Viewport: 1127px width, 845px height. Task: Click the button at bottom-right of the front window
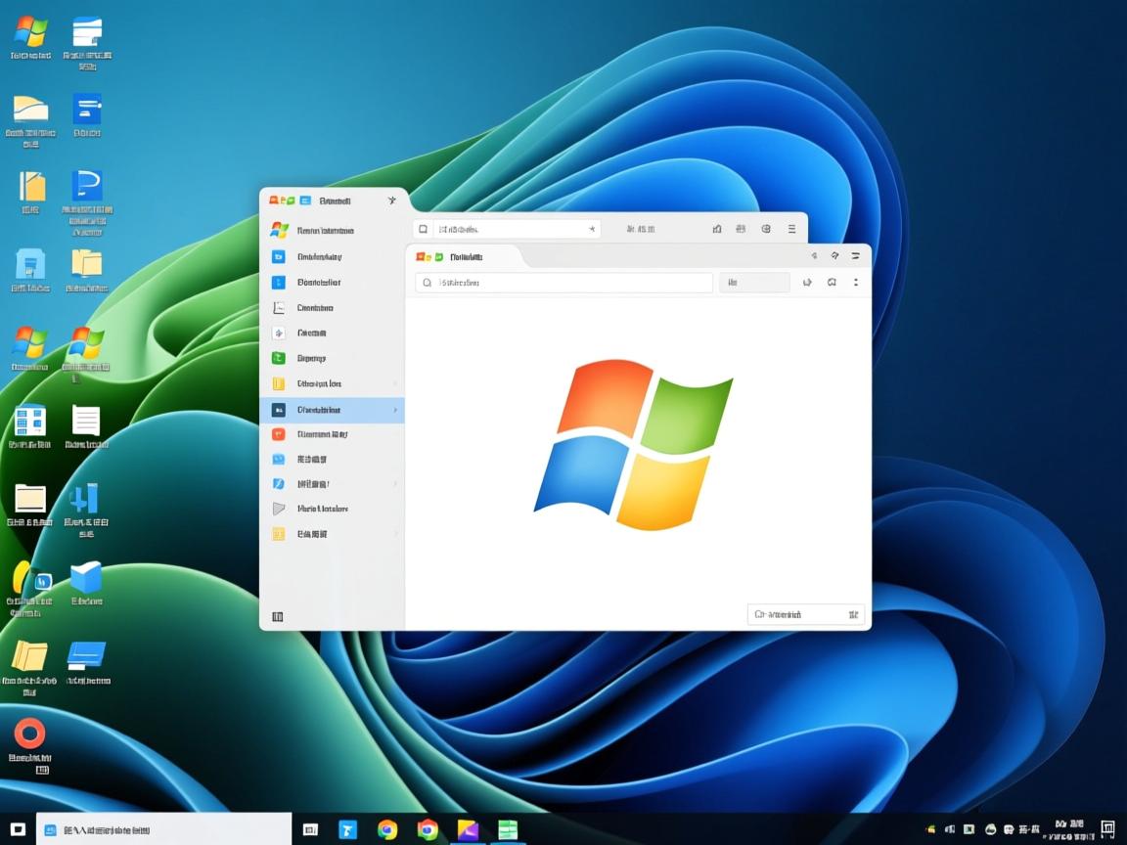point(805,614)
